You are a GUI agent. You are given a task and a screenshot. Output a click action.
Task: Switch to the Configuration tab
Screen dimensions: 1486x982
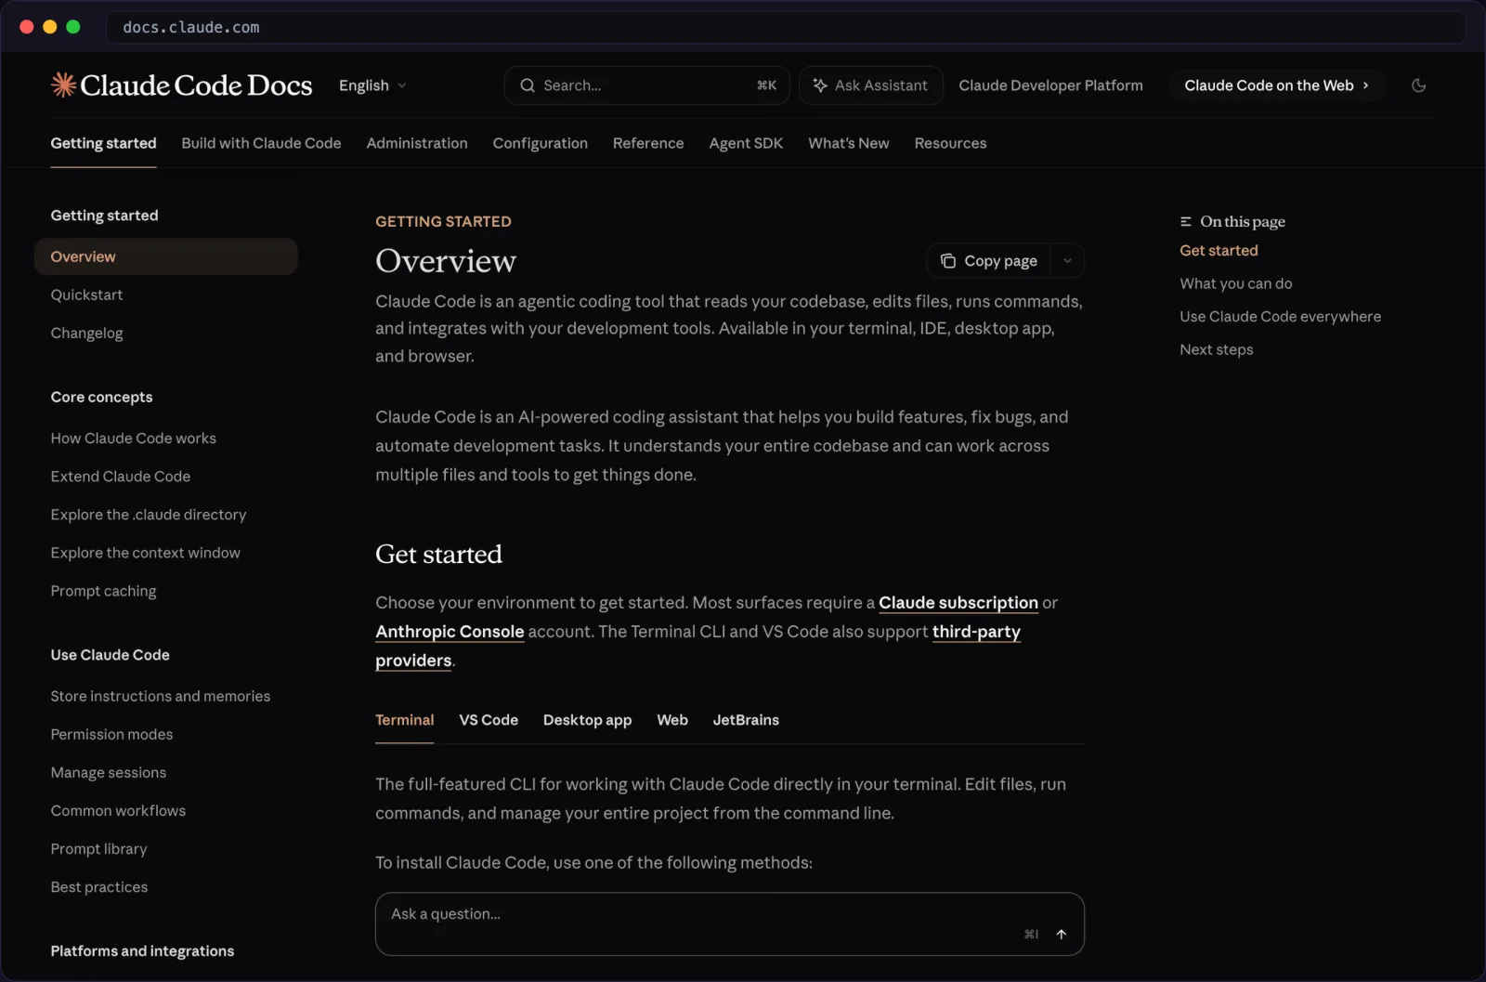pyautogui.click(x=540, y=143)
